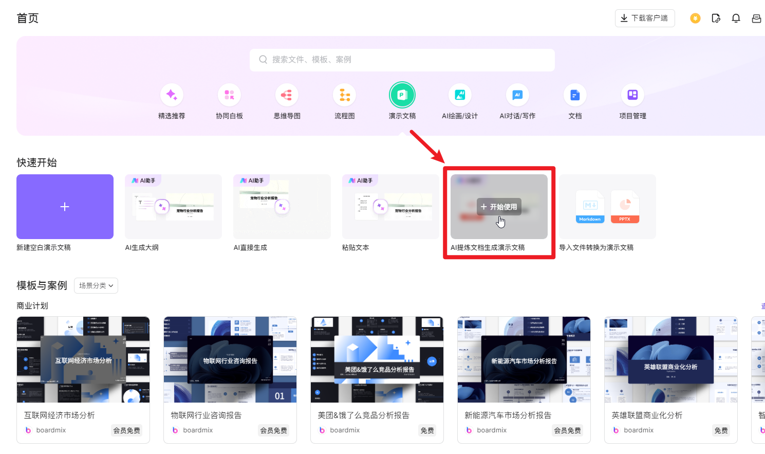Click the yellow membership coin icon
Viewport: 765px width, 454px height.
695,18
